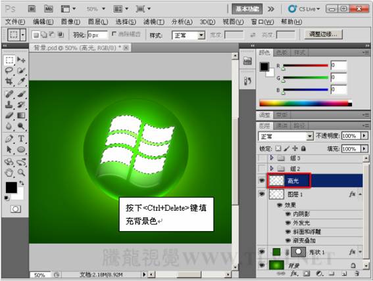Open the tool preset picker arrow
The width and height of the screenshot is (373, 281).
pos(23,35)
